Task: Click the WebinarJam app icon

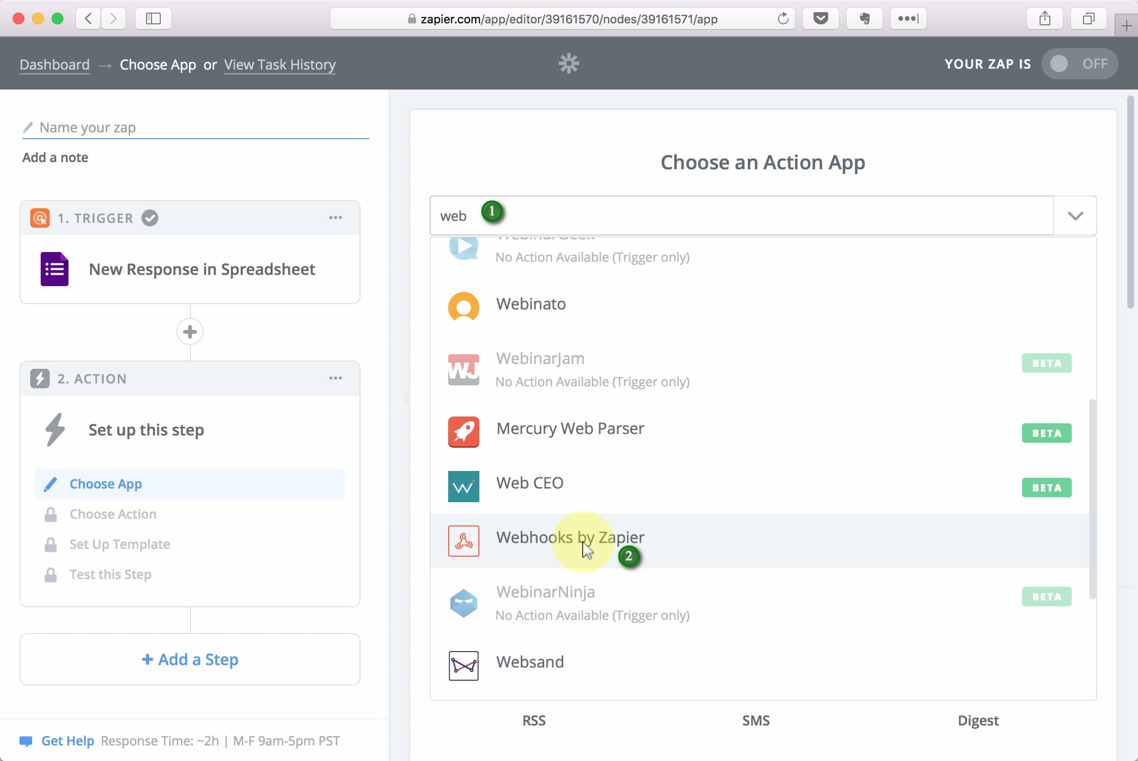Action: pos(463,369)
